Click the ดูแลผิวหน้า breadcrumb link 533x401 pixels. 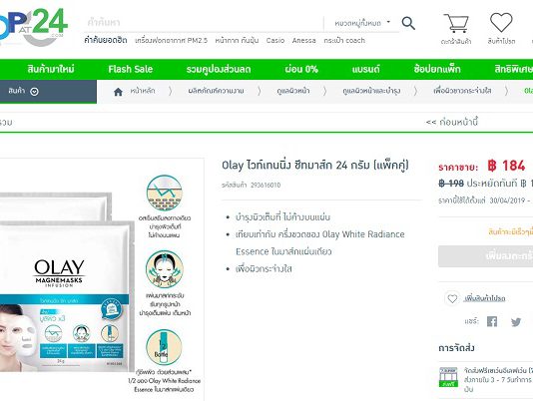(293, 91)
